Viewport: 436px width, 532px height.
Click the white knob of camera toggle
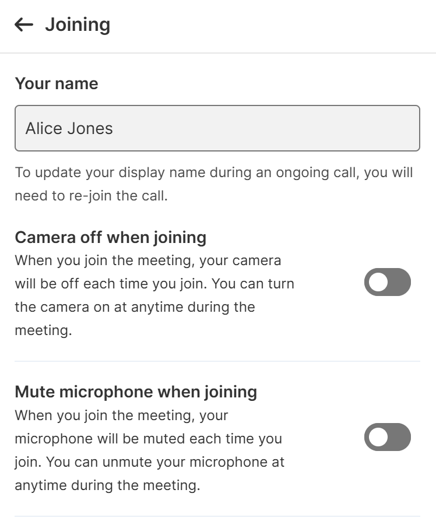[378, 283]
